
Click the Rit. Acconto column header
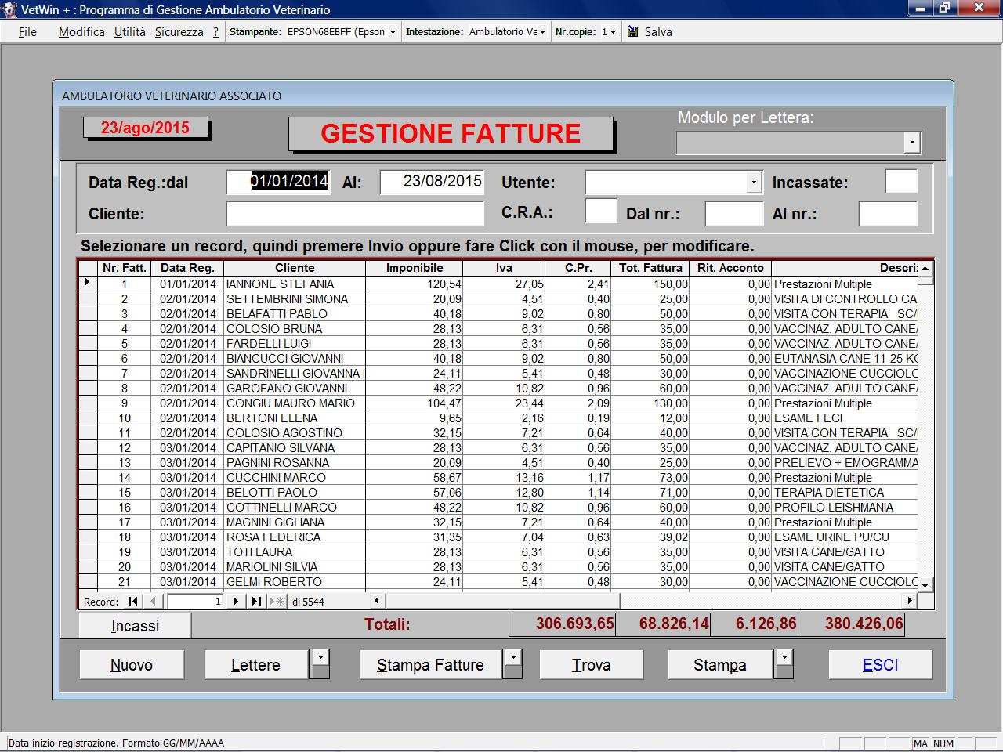click(730, 268)
